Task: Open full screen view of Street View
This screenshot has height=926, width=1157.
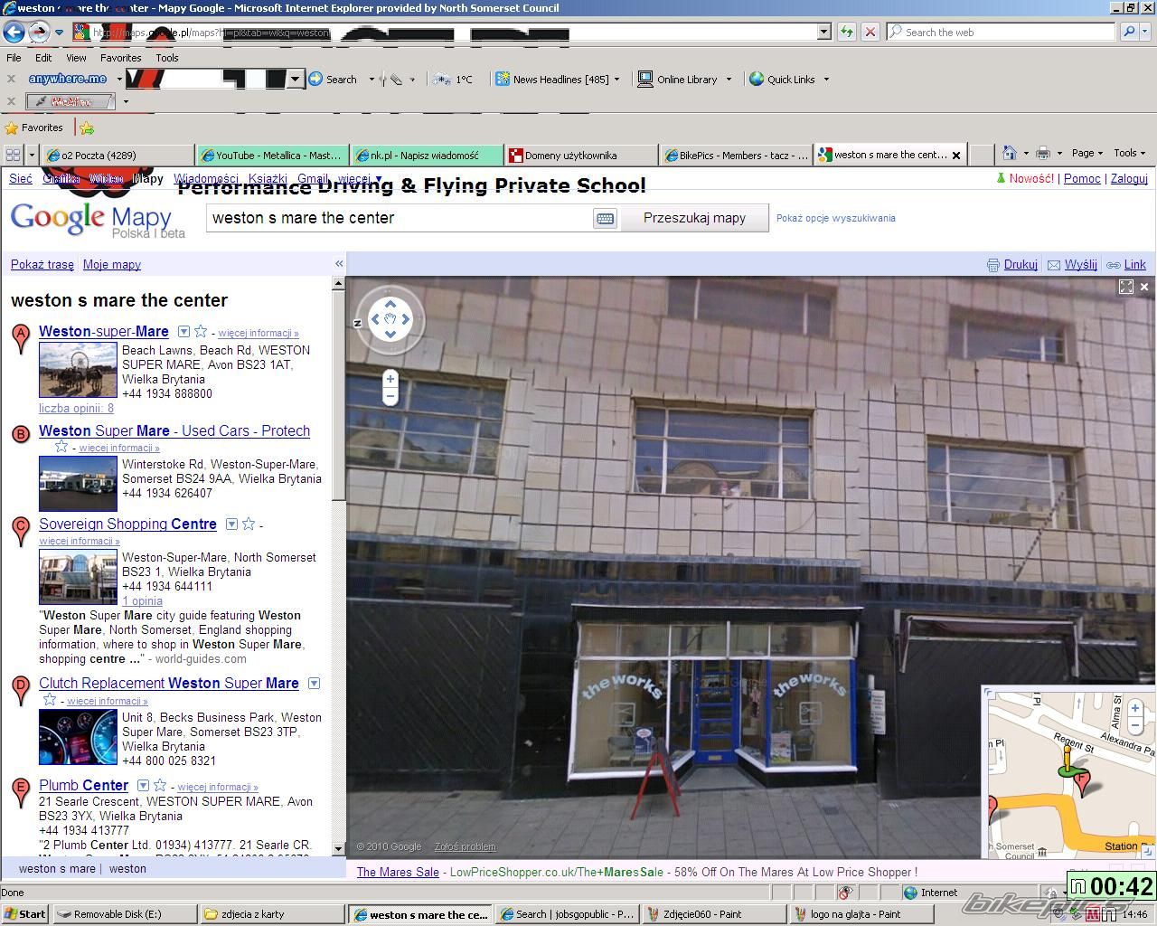Action: click(1125, 287)
